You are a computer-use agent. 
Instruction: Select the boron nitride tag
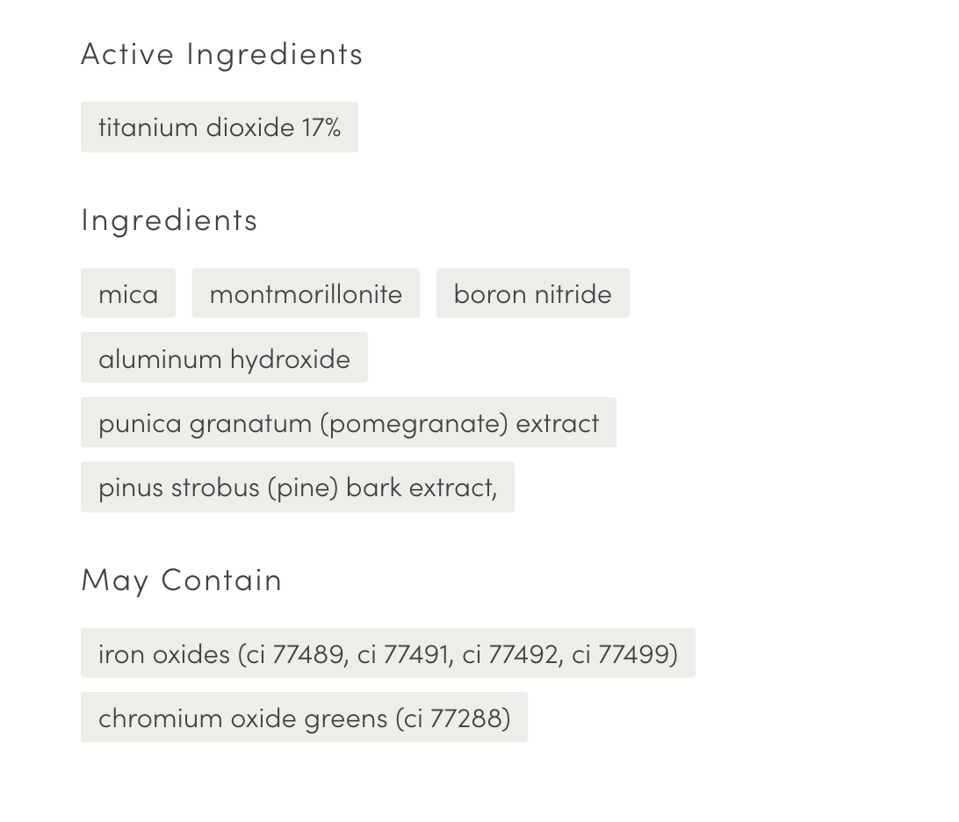pos(532,293)
